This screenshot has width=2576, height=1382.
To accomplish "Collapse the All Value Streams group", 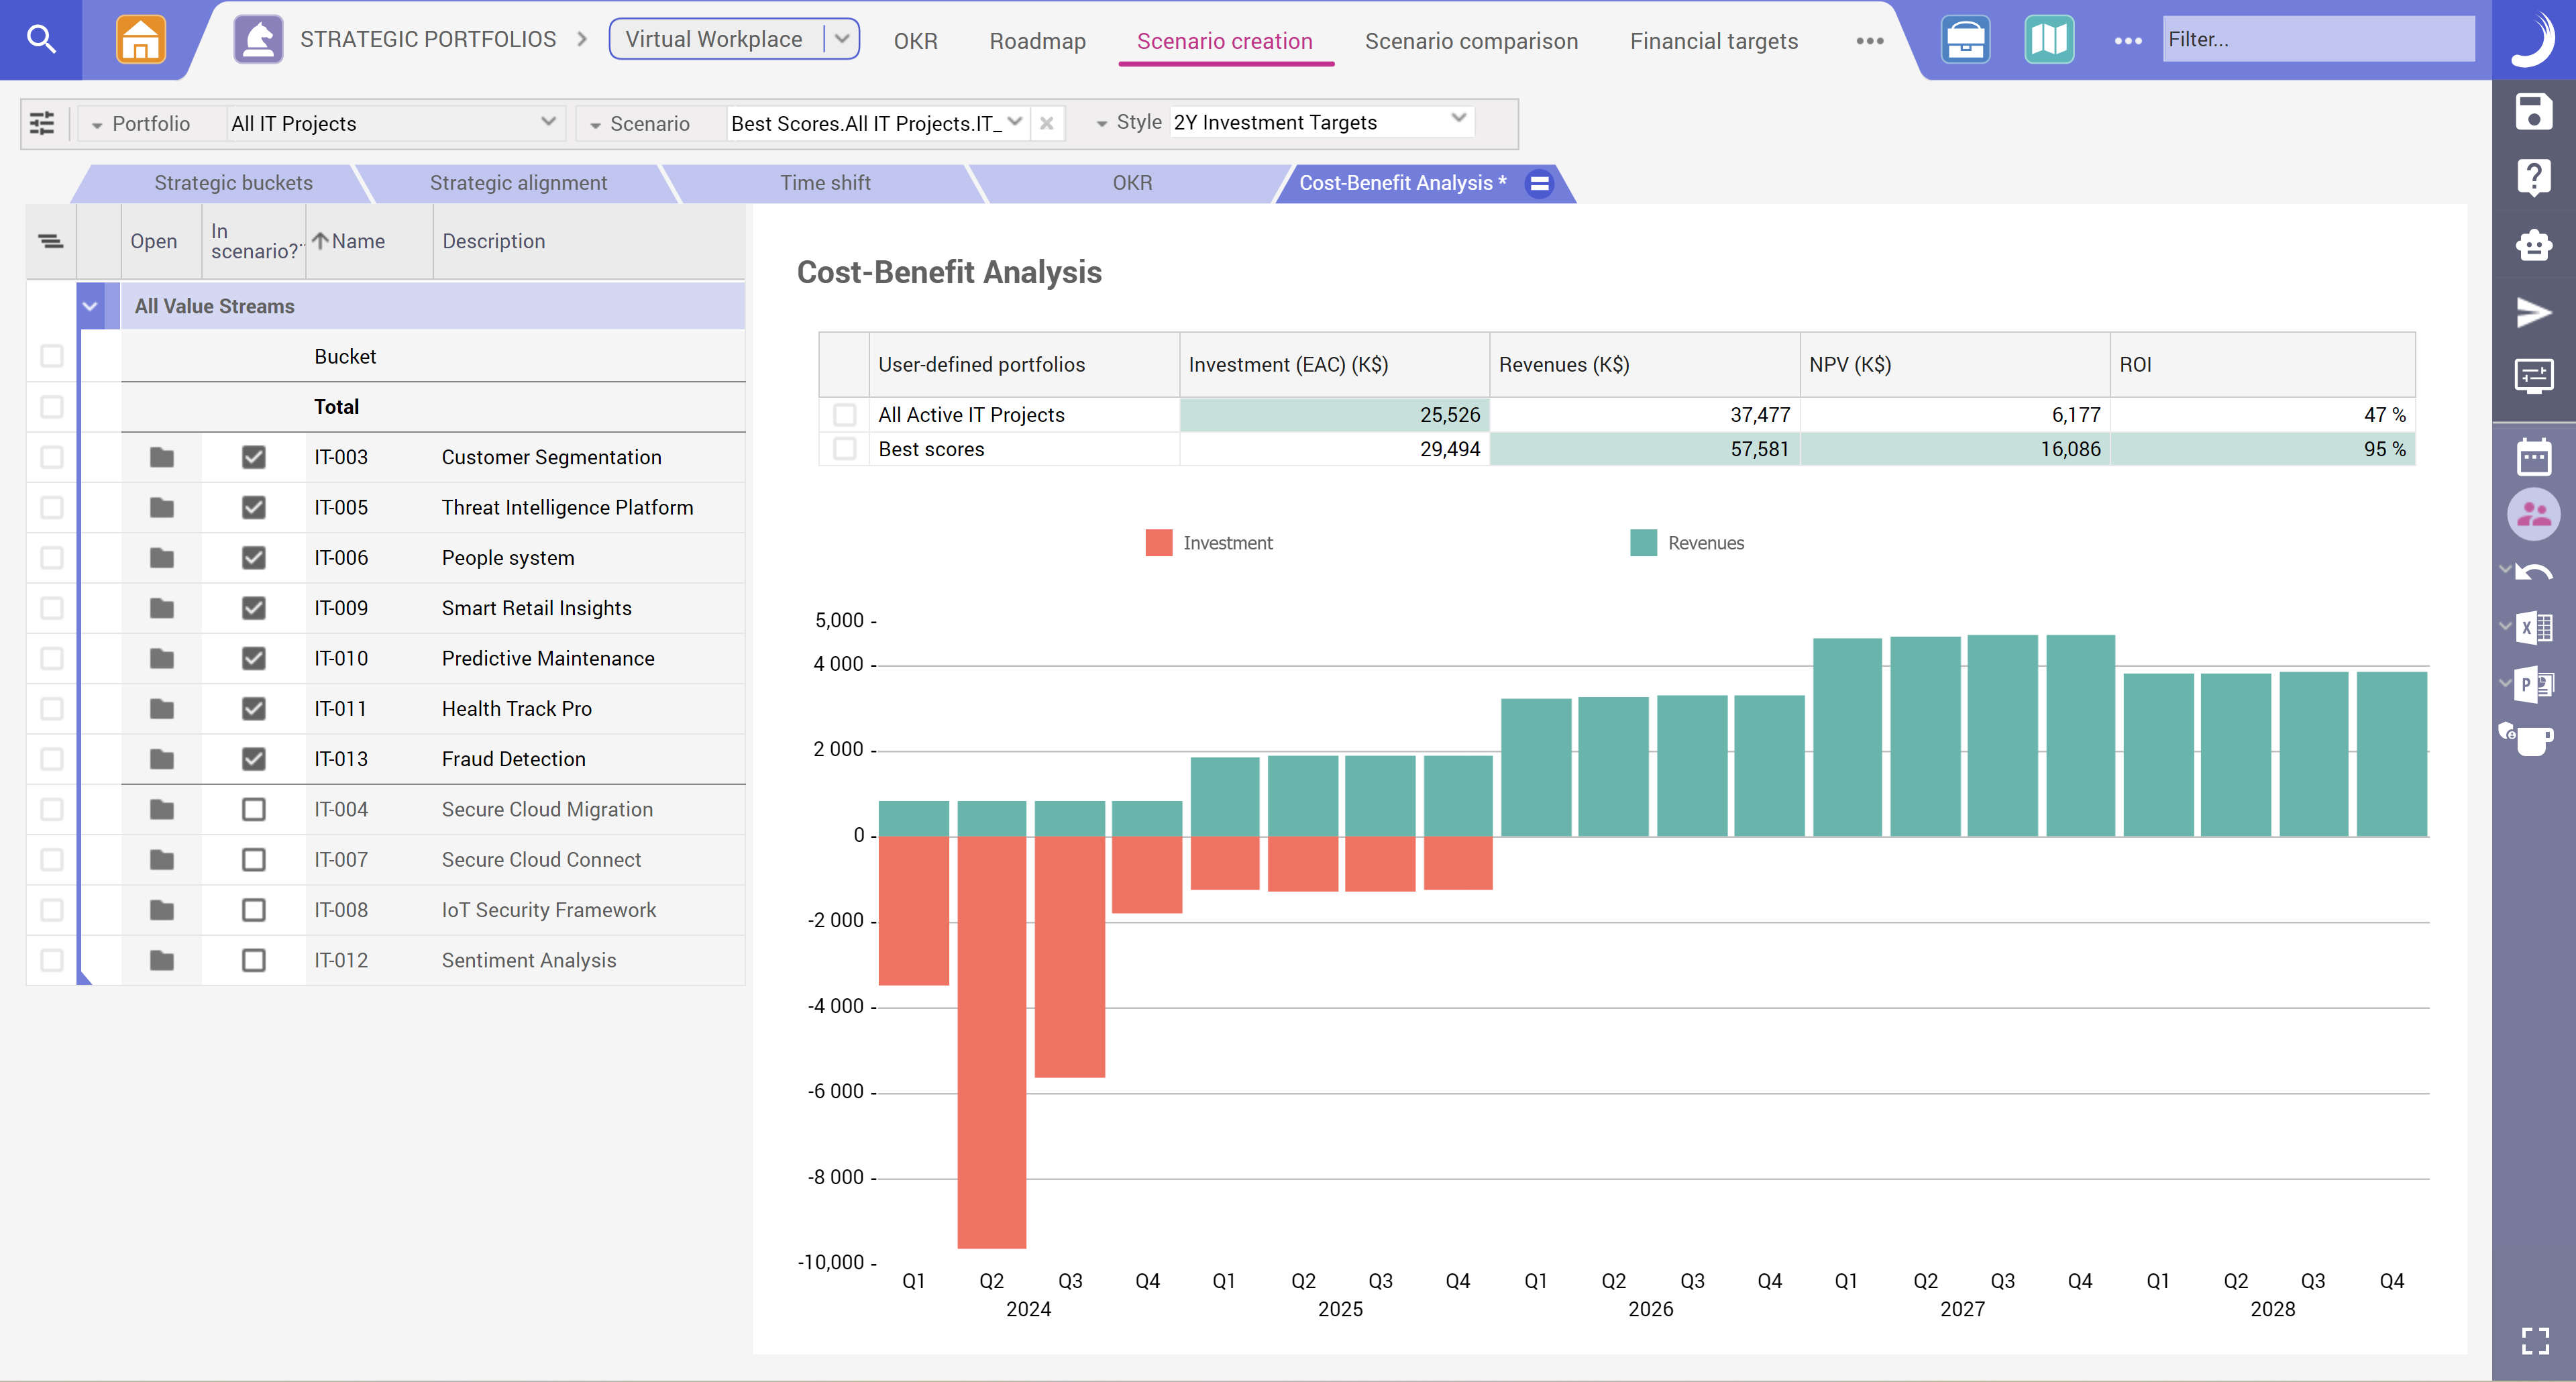I will pos(90,306).
